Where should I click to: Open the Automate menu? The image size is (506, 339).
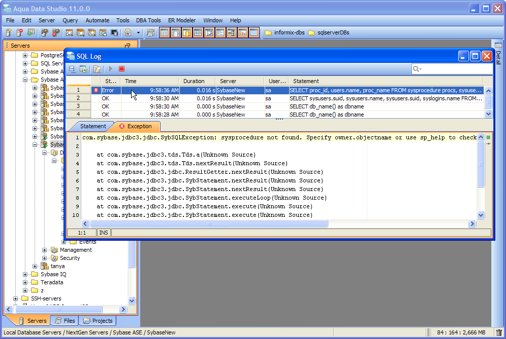[98, 20]
